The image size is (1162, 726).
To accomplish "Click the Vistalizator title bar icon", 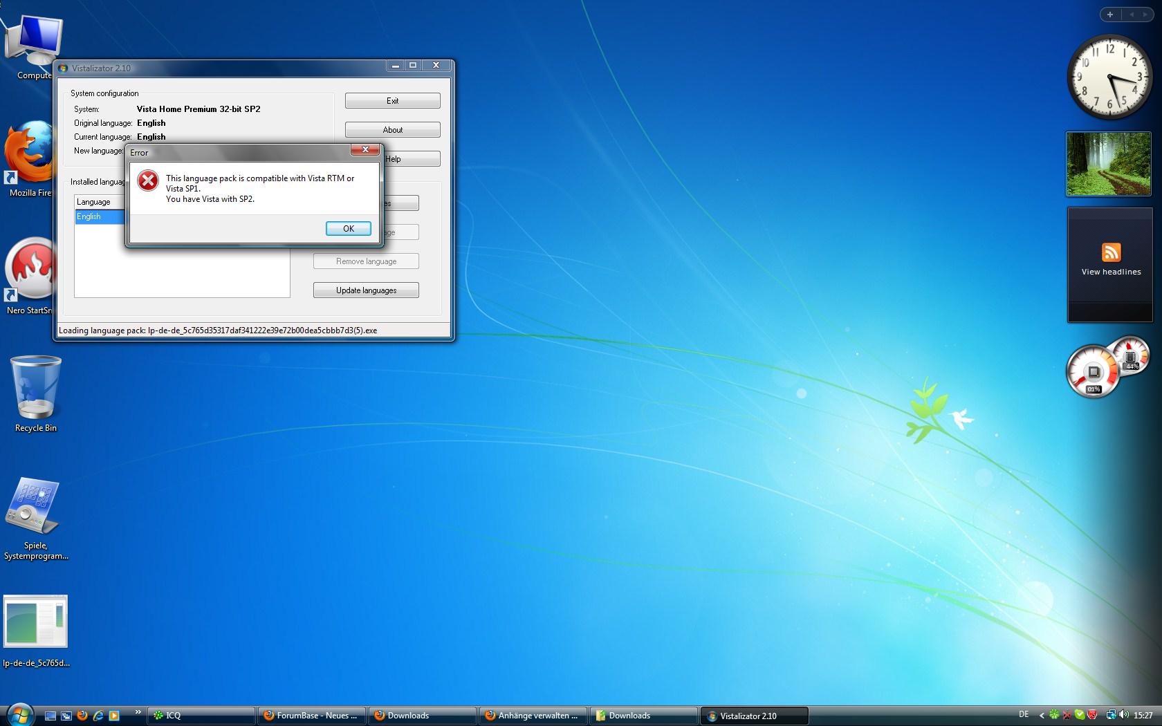I will [64, 68].
